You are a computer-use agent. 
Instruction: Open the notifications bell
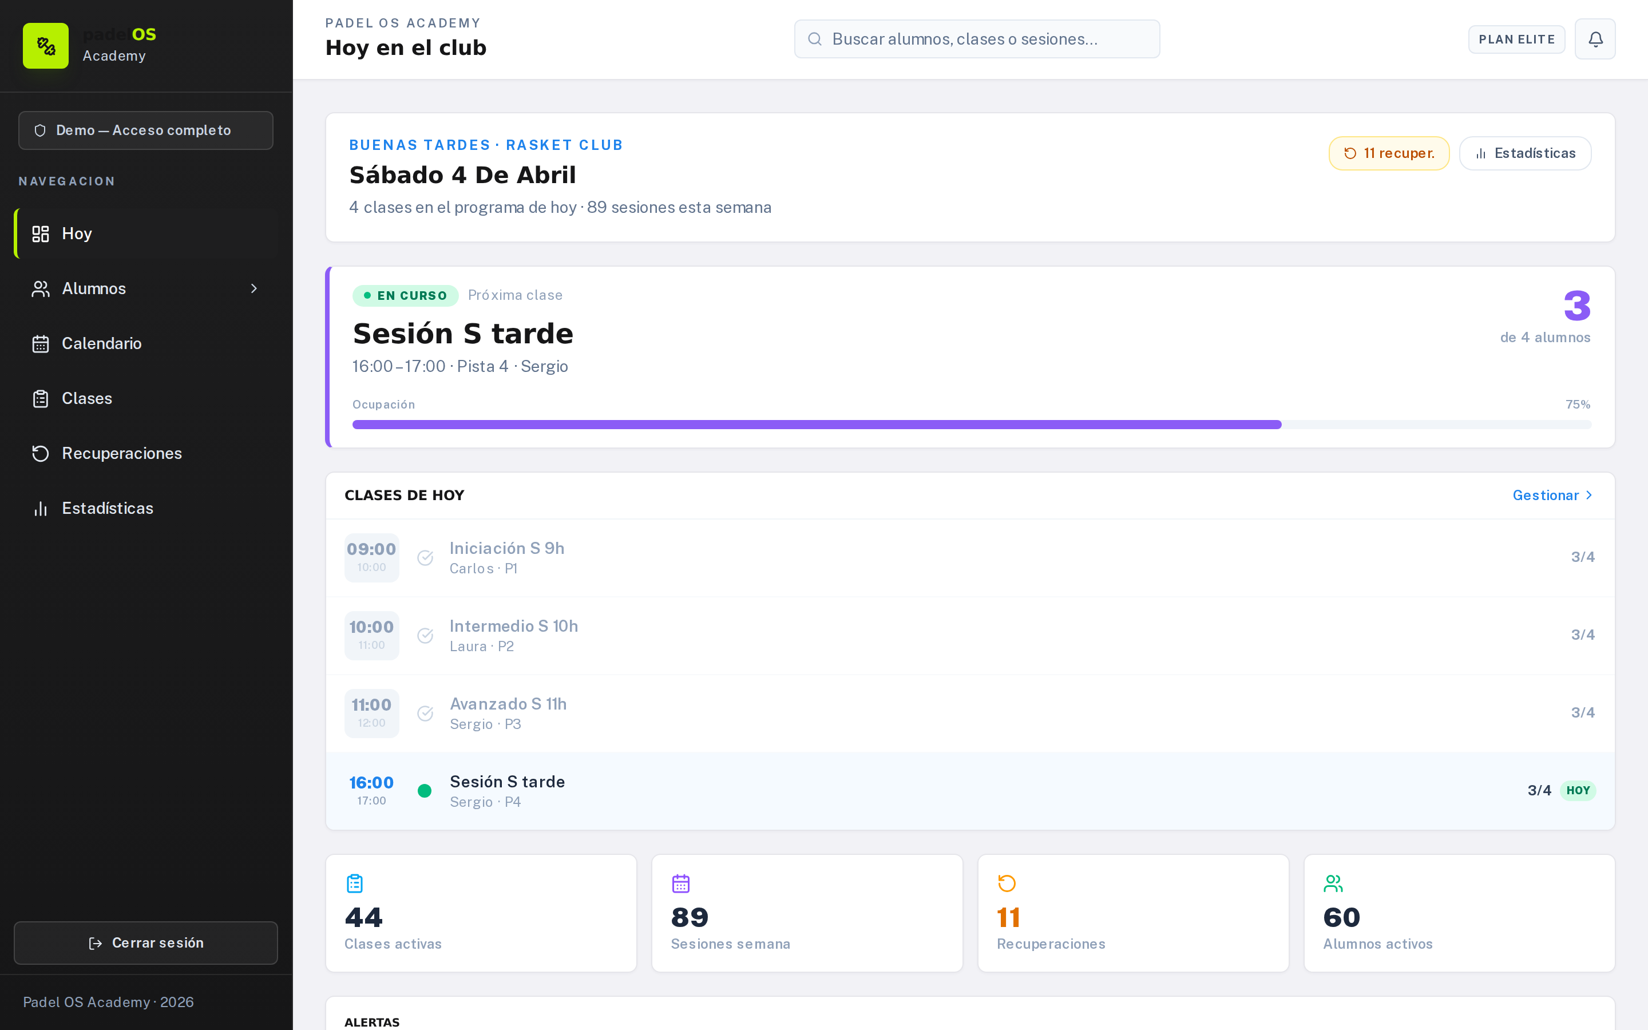[1595, 39]
